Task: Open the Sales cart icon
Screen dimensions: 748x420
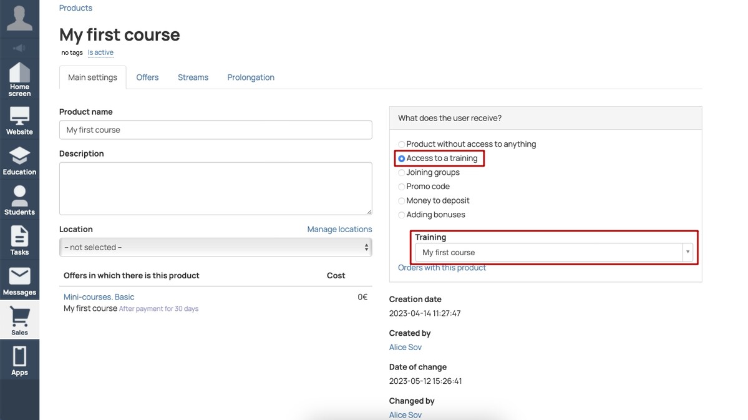Action: (19, 321)
